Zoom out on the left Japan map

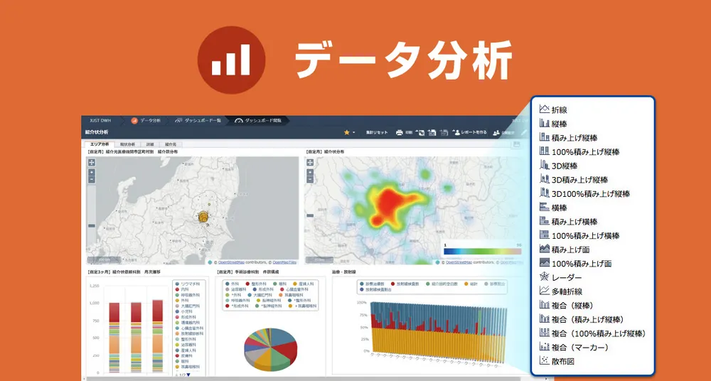pos(92,179)
